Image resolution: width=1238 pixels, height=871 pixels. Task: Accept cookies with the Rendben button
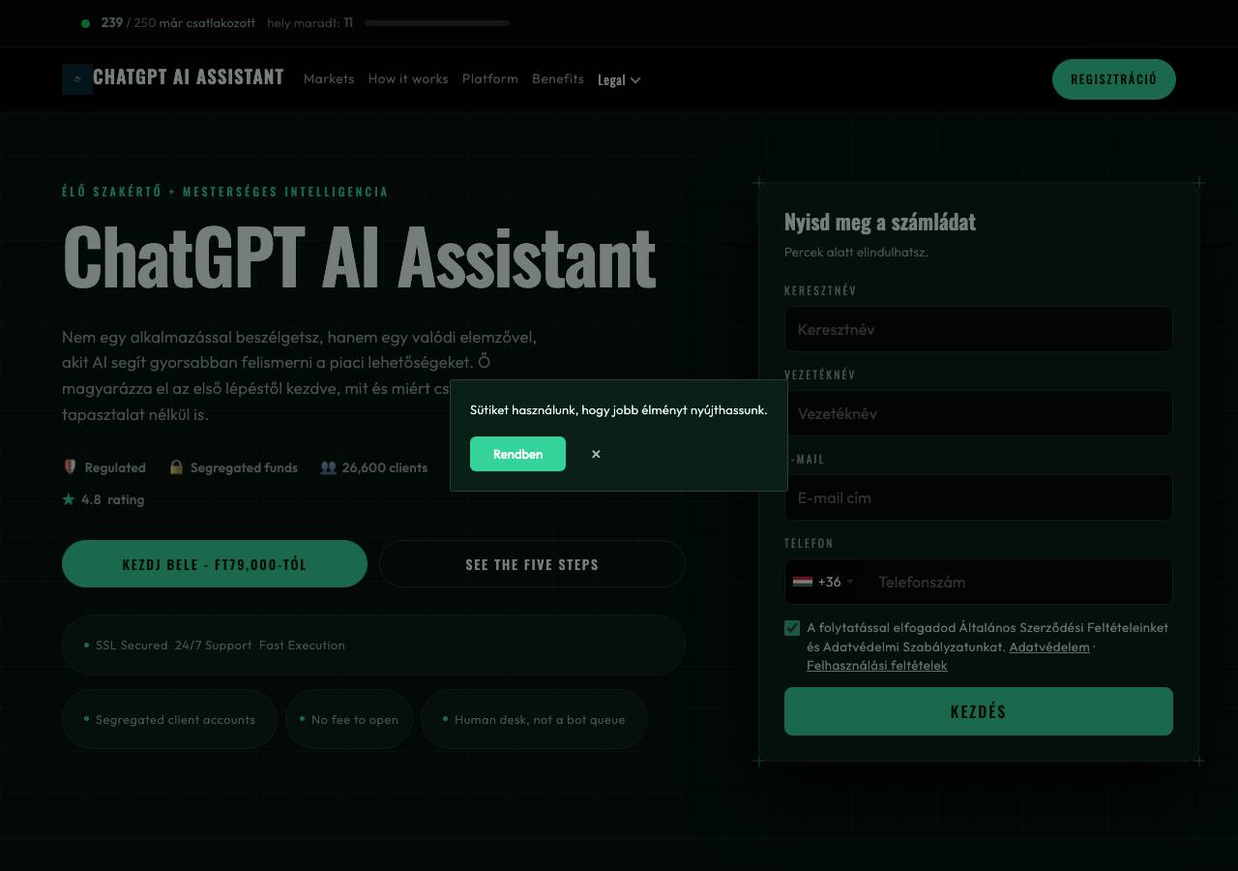click(x=517, y=454)
